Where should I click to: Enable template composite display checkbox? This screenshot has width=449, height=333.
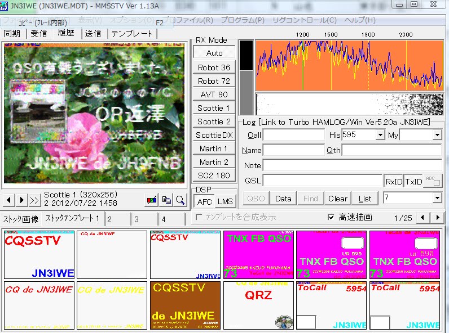tap(199, 217)
